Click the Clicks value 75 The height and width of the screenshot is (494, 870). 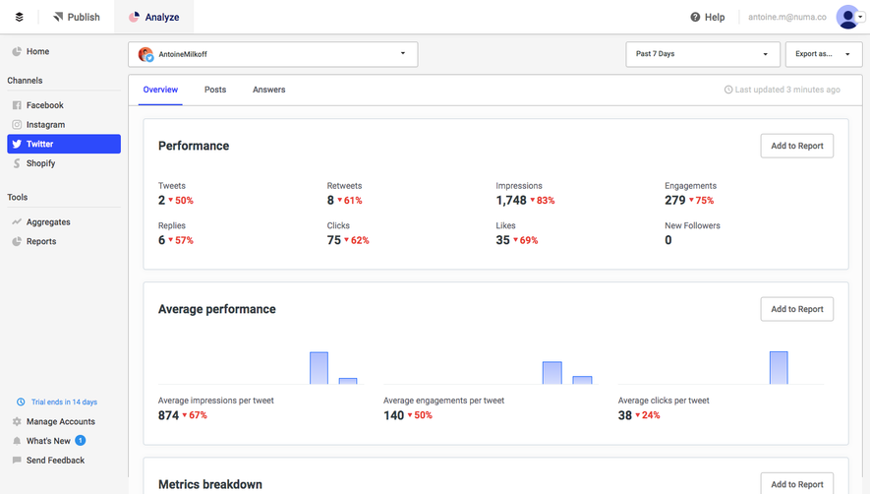click(x=334, y=241)
